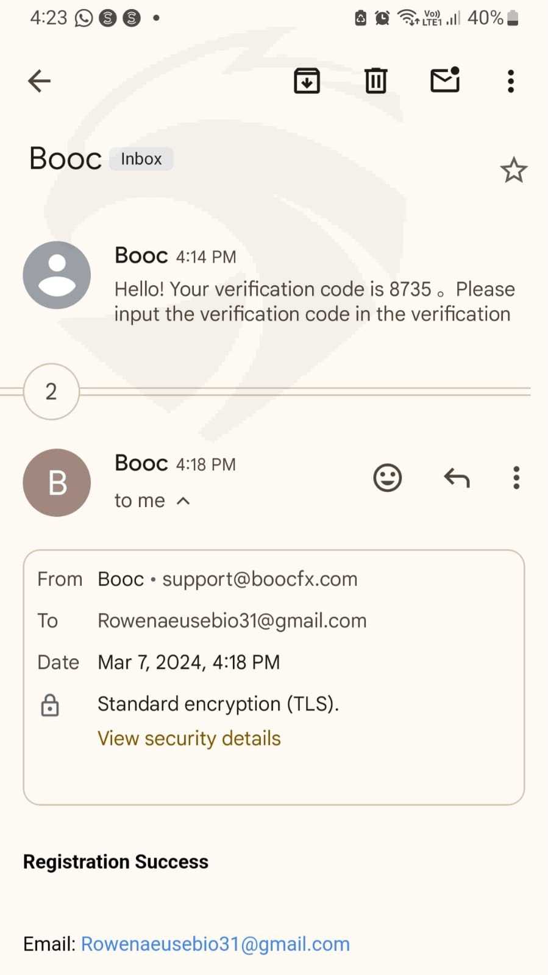Viewport: 548px width, 975px height.
Task: Tap the gray sender profile avatar
Action: click(x=57, y=275)
